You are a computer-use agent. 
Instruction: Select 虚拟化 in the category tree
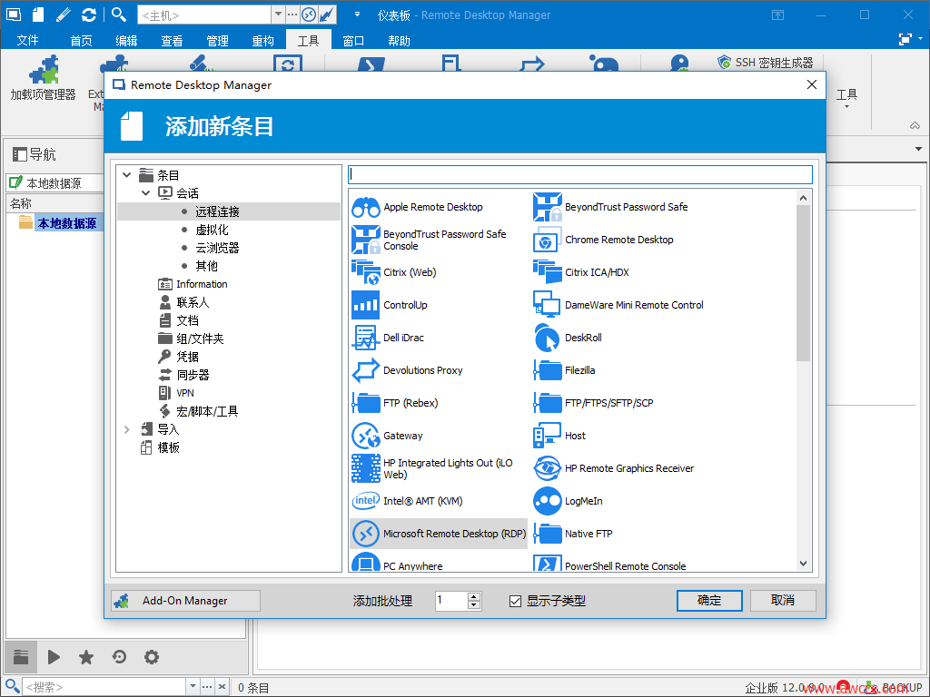(212, 230)
